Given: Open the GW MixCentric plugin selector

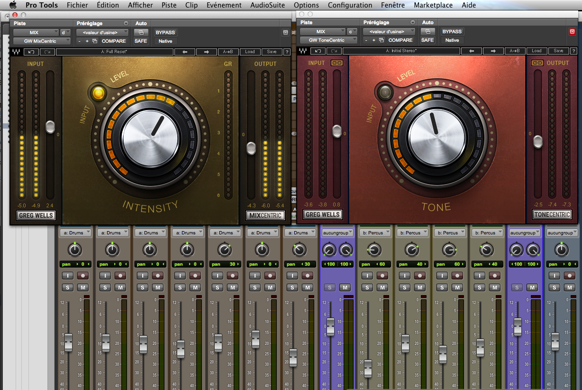Looking at the screenshot, I should click(x=42, y=41).
